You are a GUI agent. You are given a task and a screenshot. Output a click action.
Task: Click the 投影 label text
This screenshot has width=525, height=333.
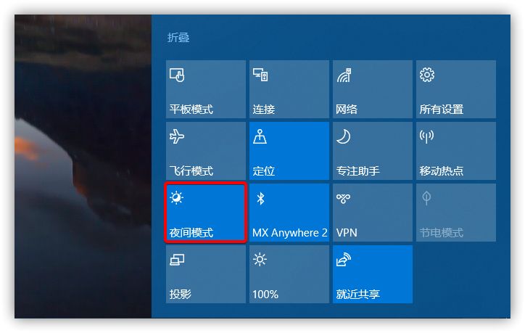180,294
